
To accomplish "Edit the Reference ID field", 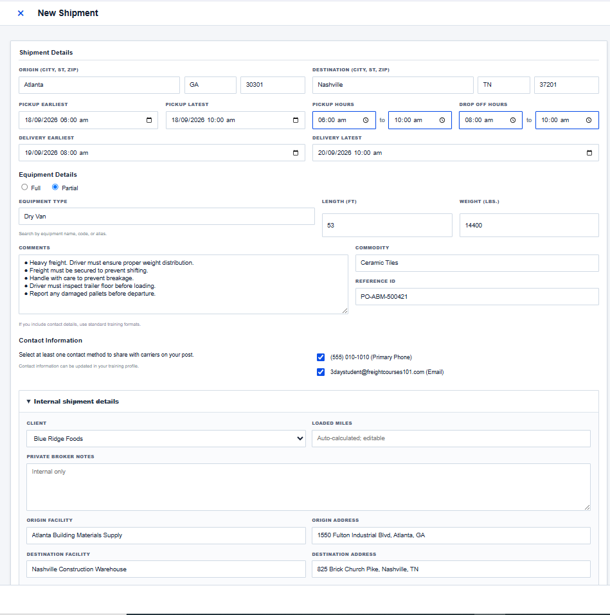I will [x=477, y=297].
